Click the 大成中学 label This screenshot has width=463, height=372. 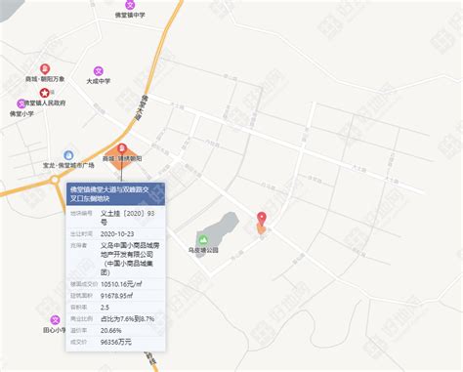[x=99, y=81]
